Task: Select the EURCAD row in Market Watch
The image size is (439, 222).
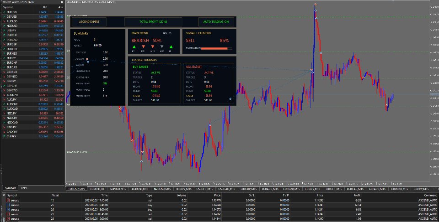Action: tap(33, 67)
